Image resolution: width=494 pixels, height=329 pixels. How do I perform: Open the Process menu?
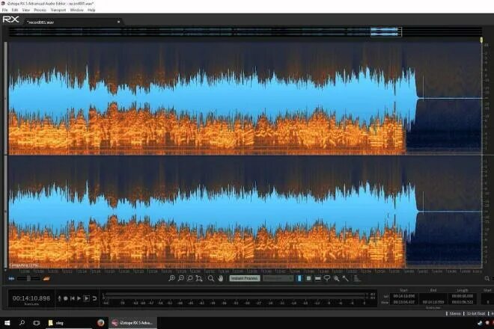click(40, 10)
